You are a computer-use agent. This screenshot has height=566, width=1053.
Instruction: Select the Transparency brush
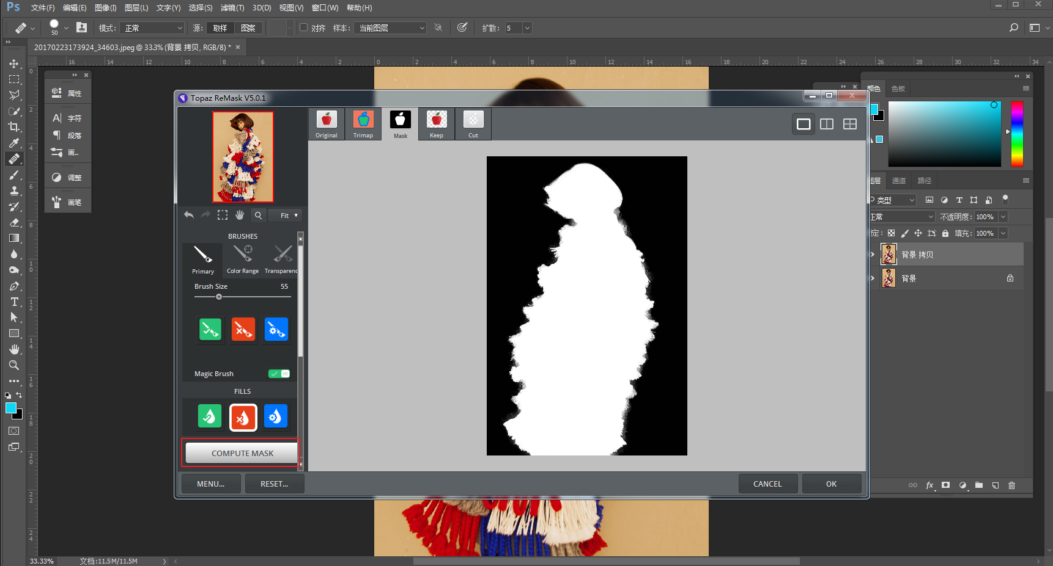click(x=281, y=259)
